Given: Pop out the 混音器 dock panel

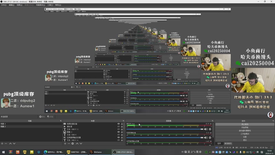Looking at the screenshot, I should coord(212,121).
